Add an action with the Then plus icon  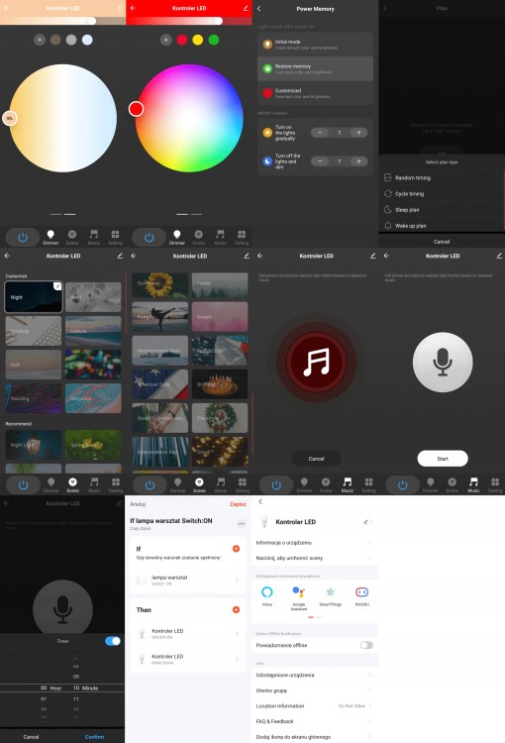(x=236, y=610)
